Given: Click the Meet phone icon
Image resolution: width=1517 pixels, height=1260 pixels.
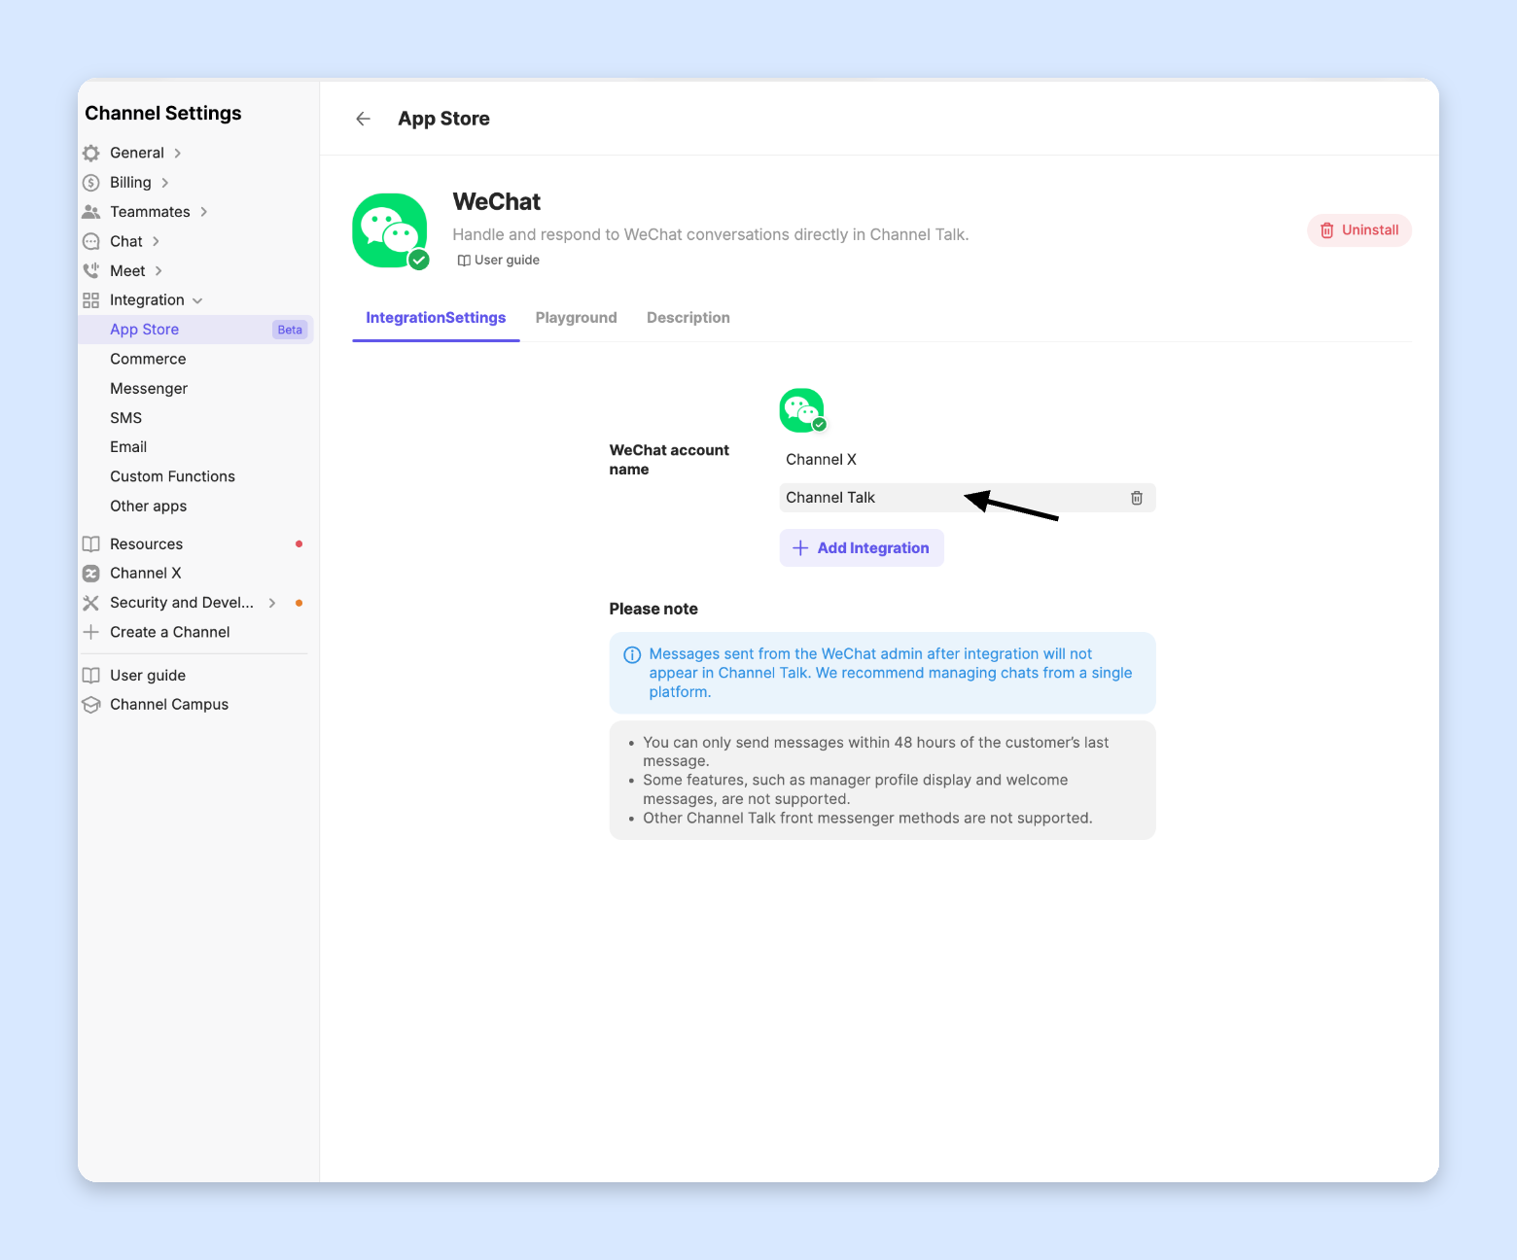Looking at the screenshot, I should [x=91, y=270].
